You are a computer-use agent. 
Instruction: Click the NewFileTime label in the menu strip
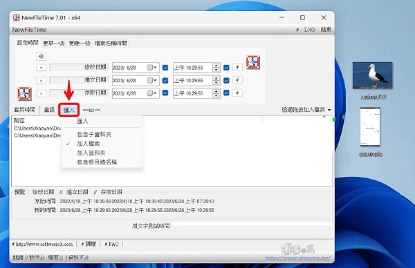point(29,30)
